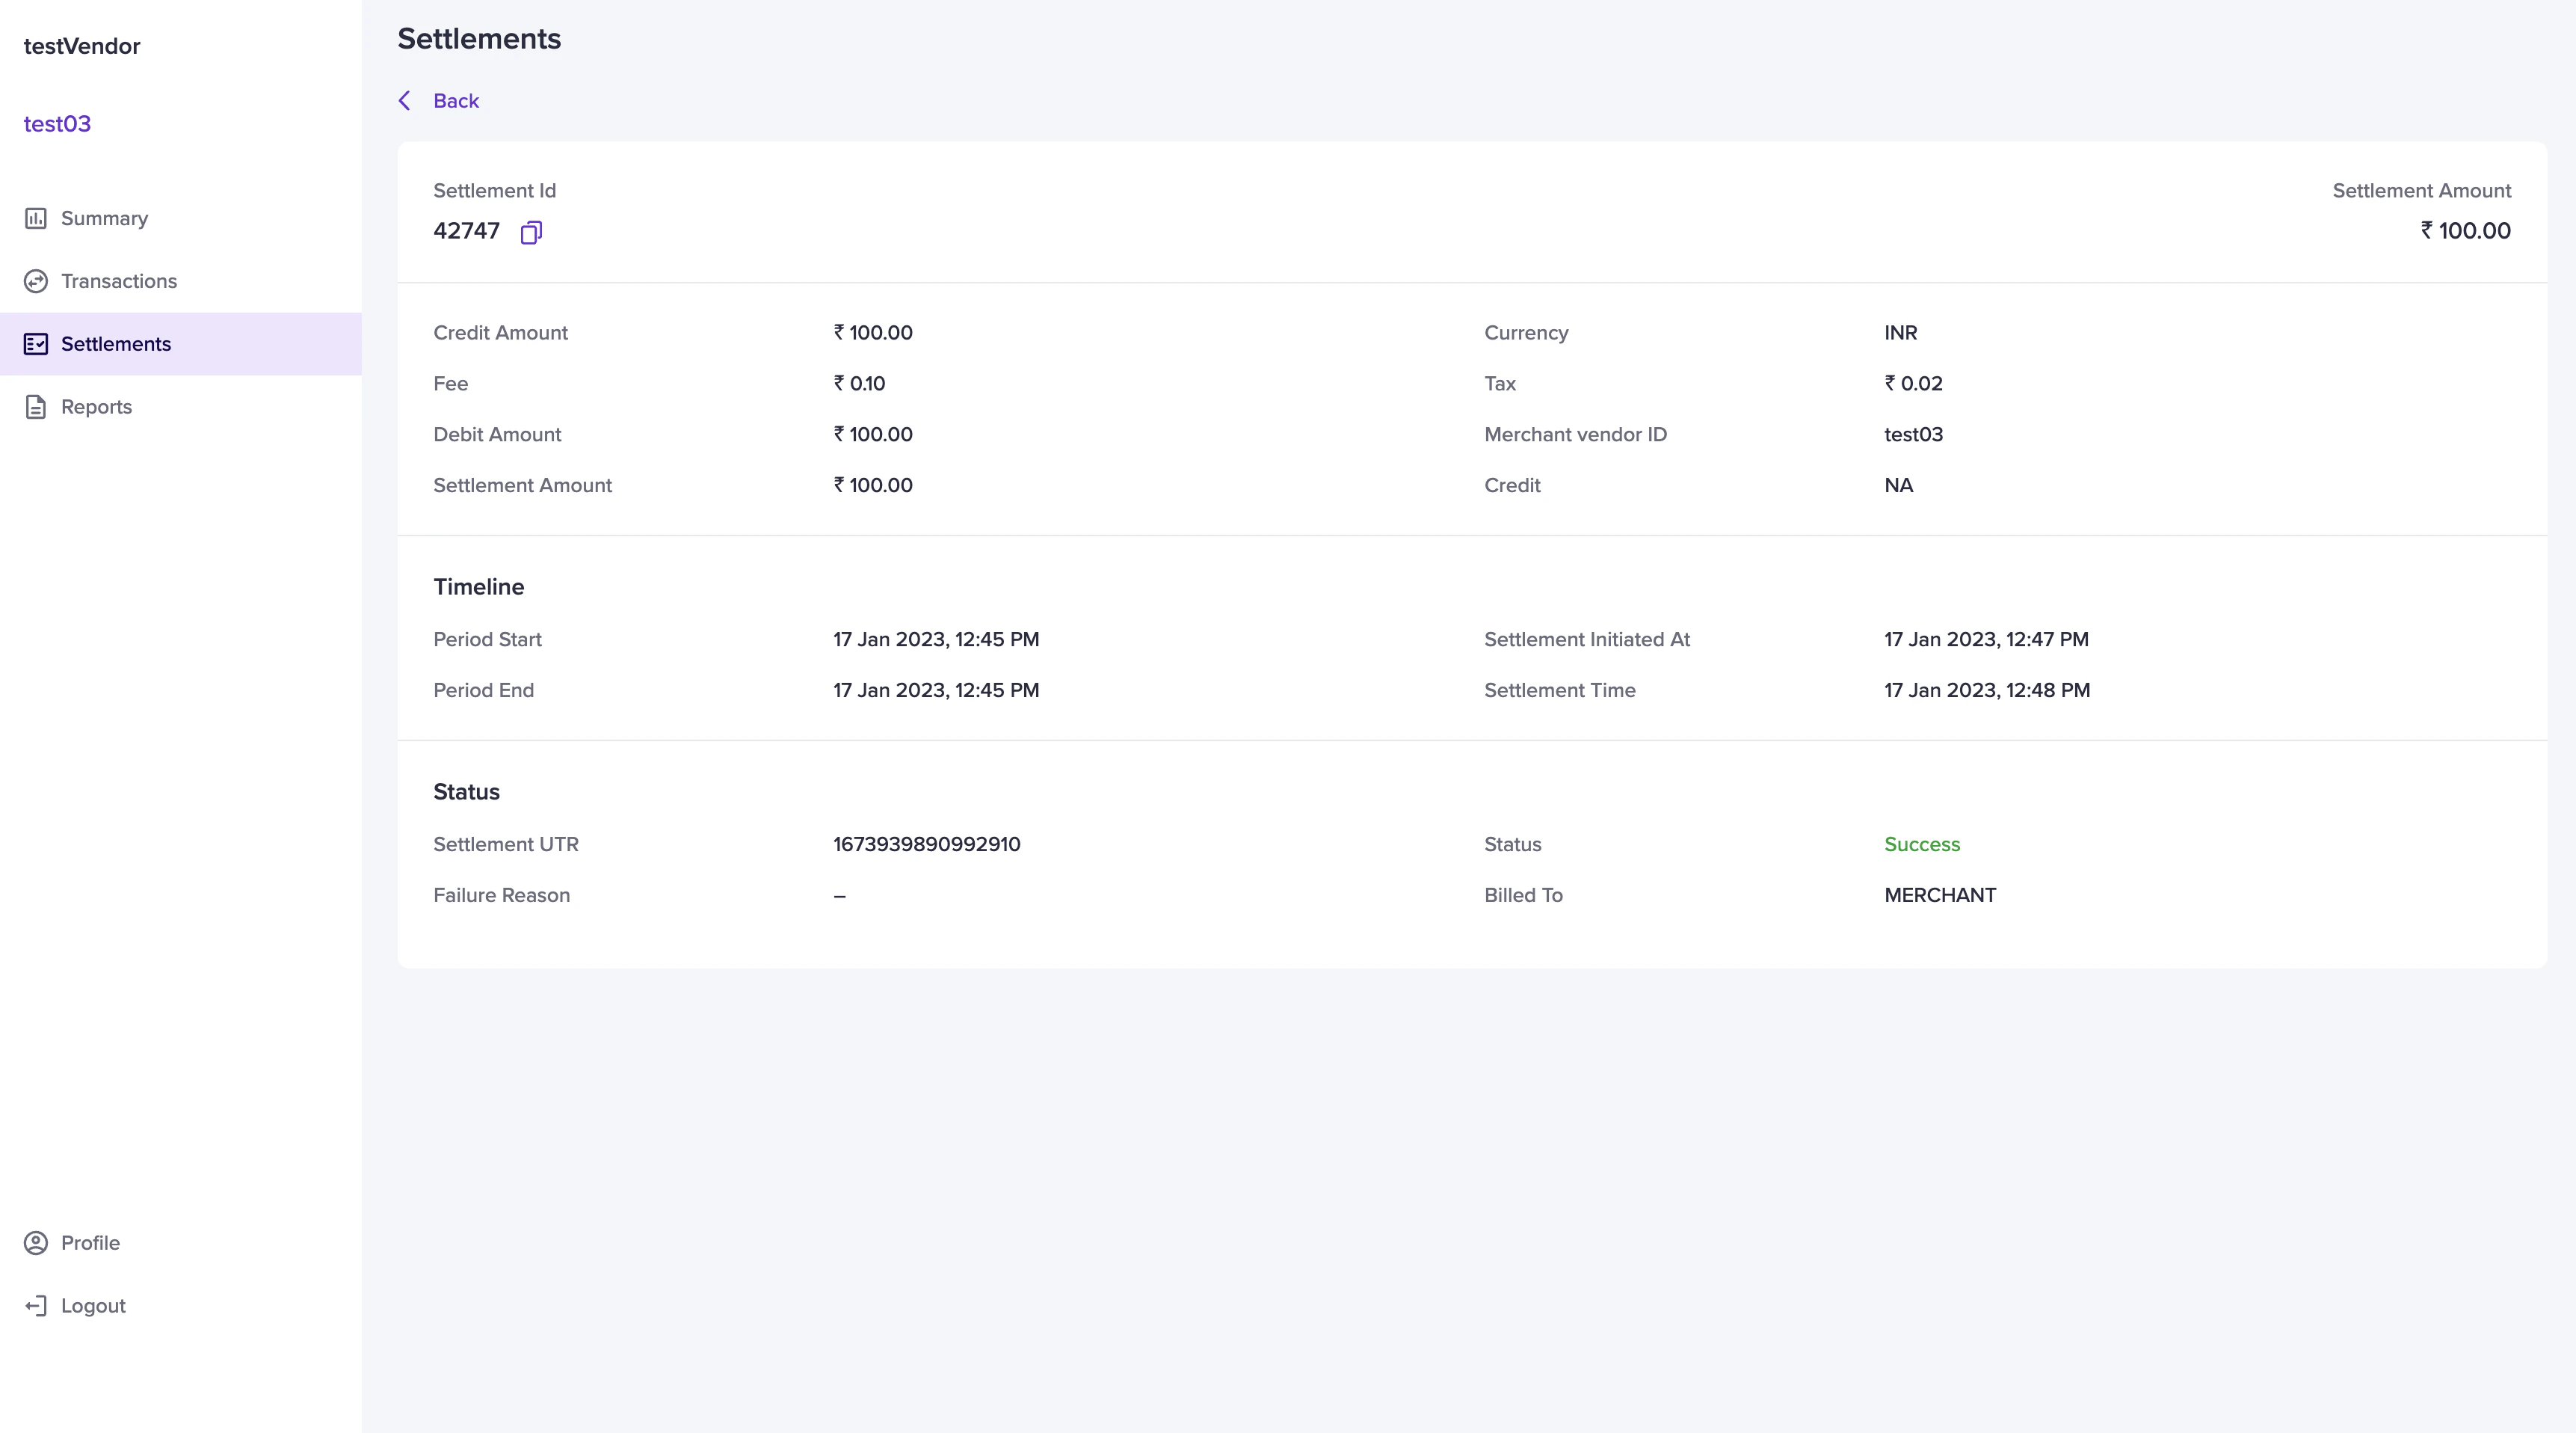The height and width of the screenshot is (1433, 2576).
Task: Click the test03 vendor link
Action: point(57,124)
